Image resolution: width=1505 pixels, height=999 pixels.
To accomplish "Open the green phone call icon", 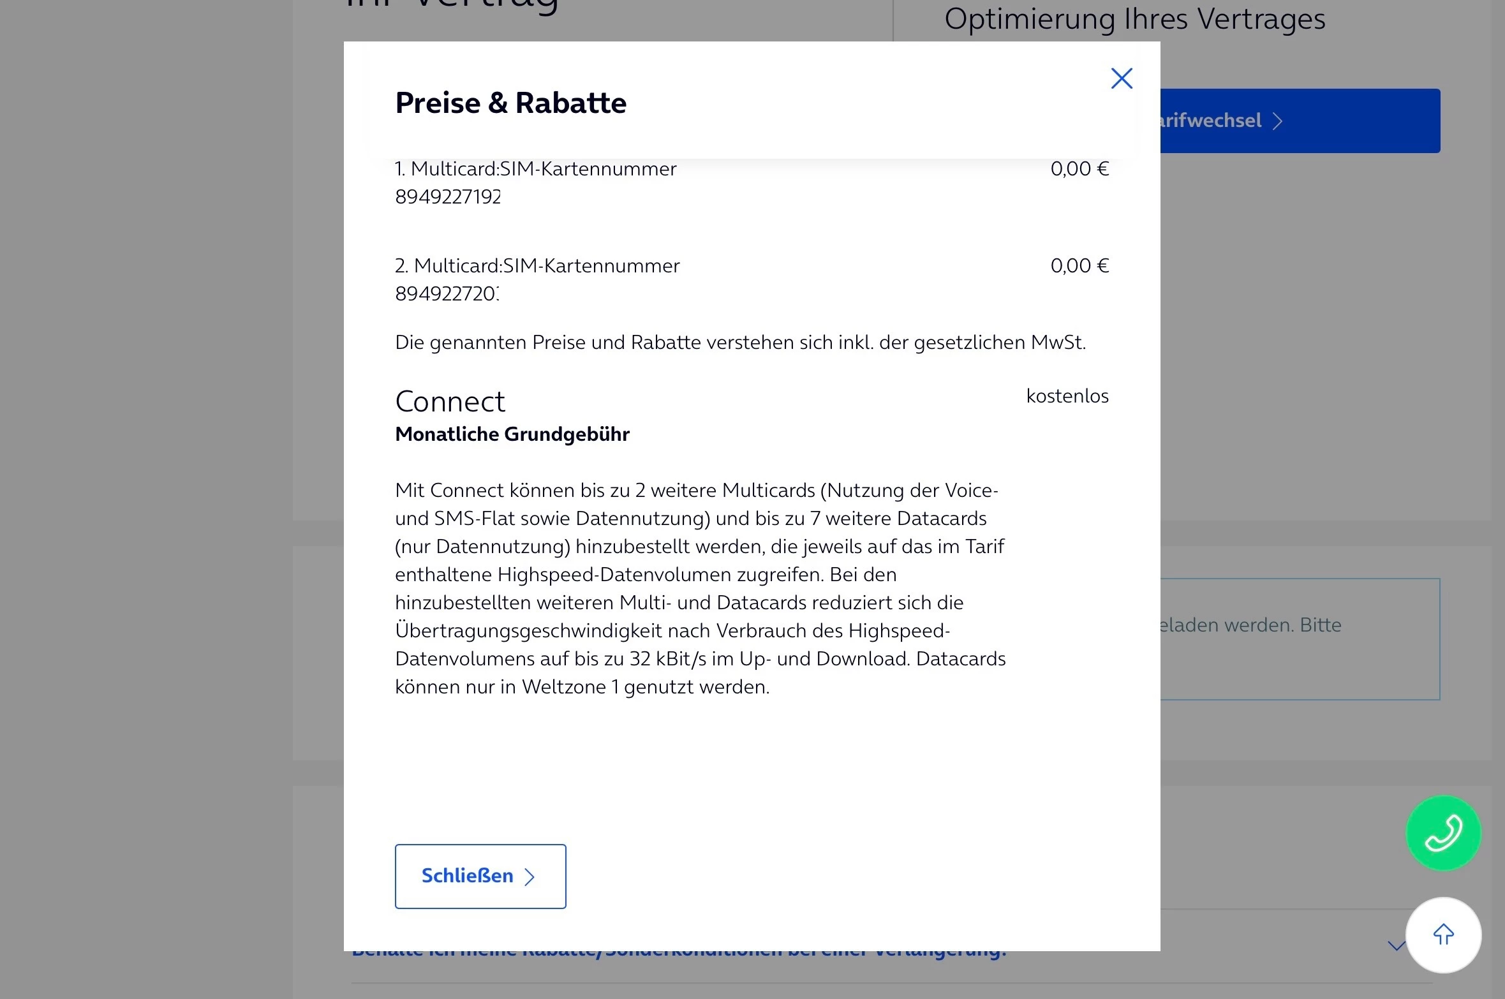I will [x=1442, y=833].
